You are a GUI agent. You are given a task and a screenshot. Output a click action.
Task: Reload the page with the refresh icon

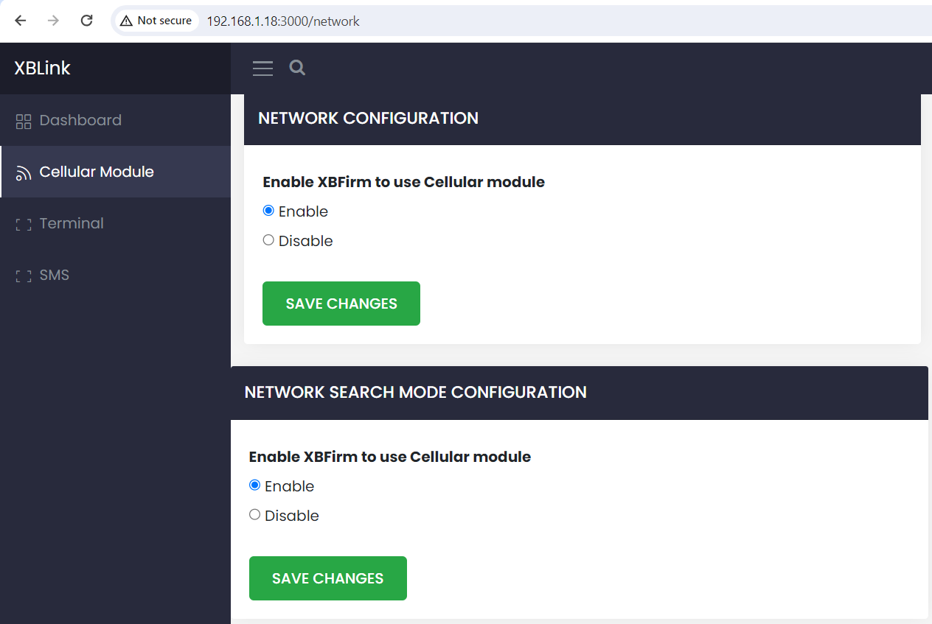[x=86, y=21]
